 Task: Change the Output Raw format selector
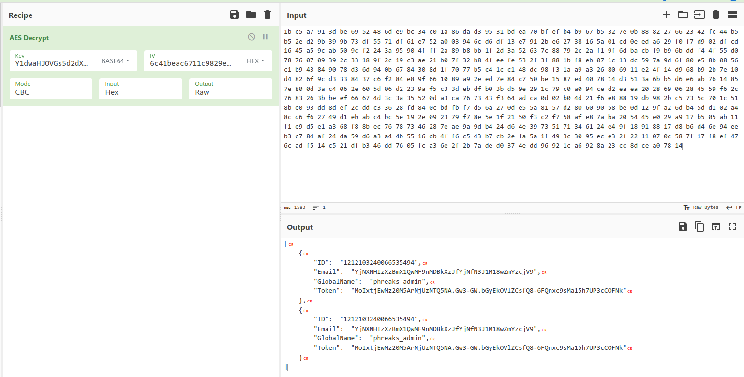tap(231, 89)
